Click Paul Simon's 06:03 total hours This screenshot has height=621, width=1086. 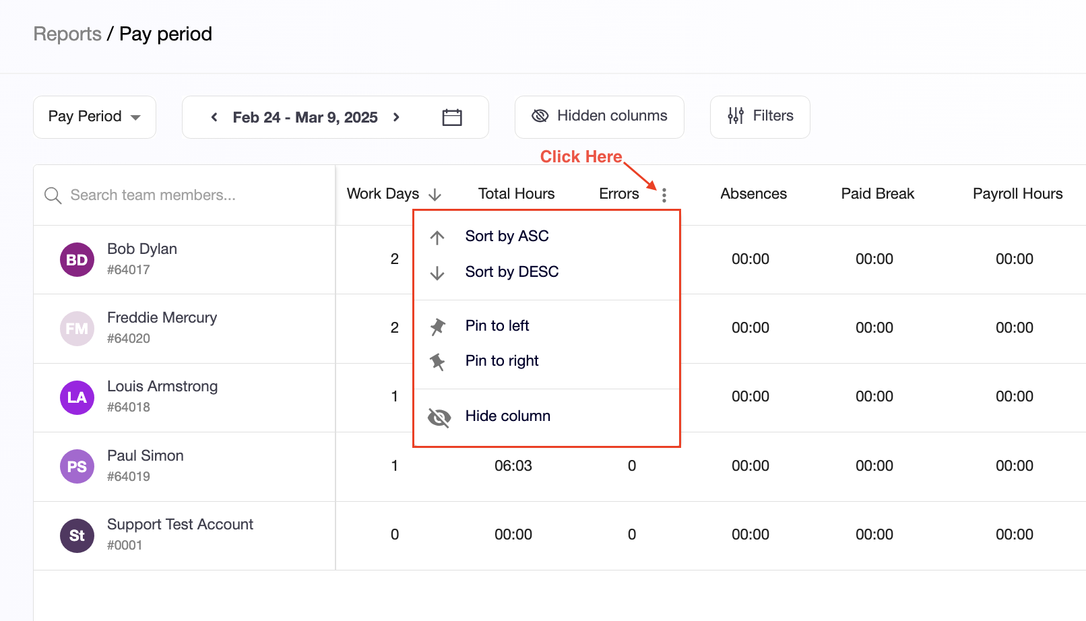[513, 466]
